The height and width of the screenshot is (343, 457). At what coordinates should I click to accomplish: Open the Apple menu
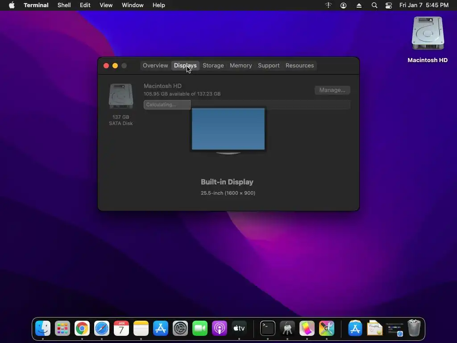click(x=12, y=5)
